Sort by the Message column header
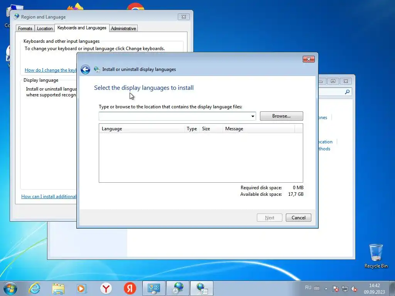Viewport: 395px width, 296px height. click(258, 129)
